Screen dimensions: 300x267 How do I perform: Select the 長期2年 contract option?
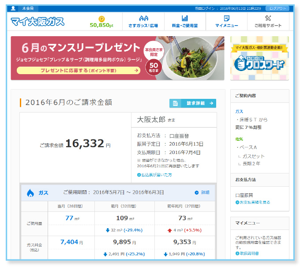coord(251,164)
